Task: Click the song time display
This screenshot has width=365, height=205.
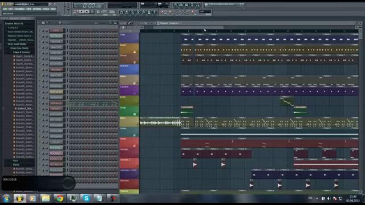Action: [89, 5]
